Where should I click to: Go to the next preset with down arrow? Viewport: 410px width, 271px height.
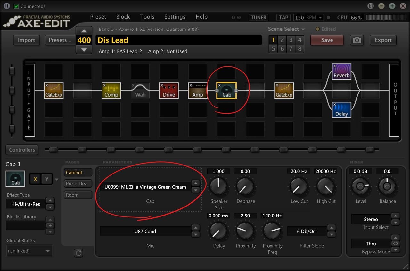84,50
